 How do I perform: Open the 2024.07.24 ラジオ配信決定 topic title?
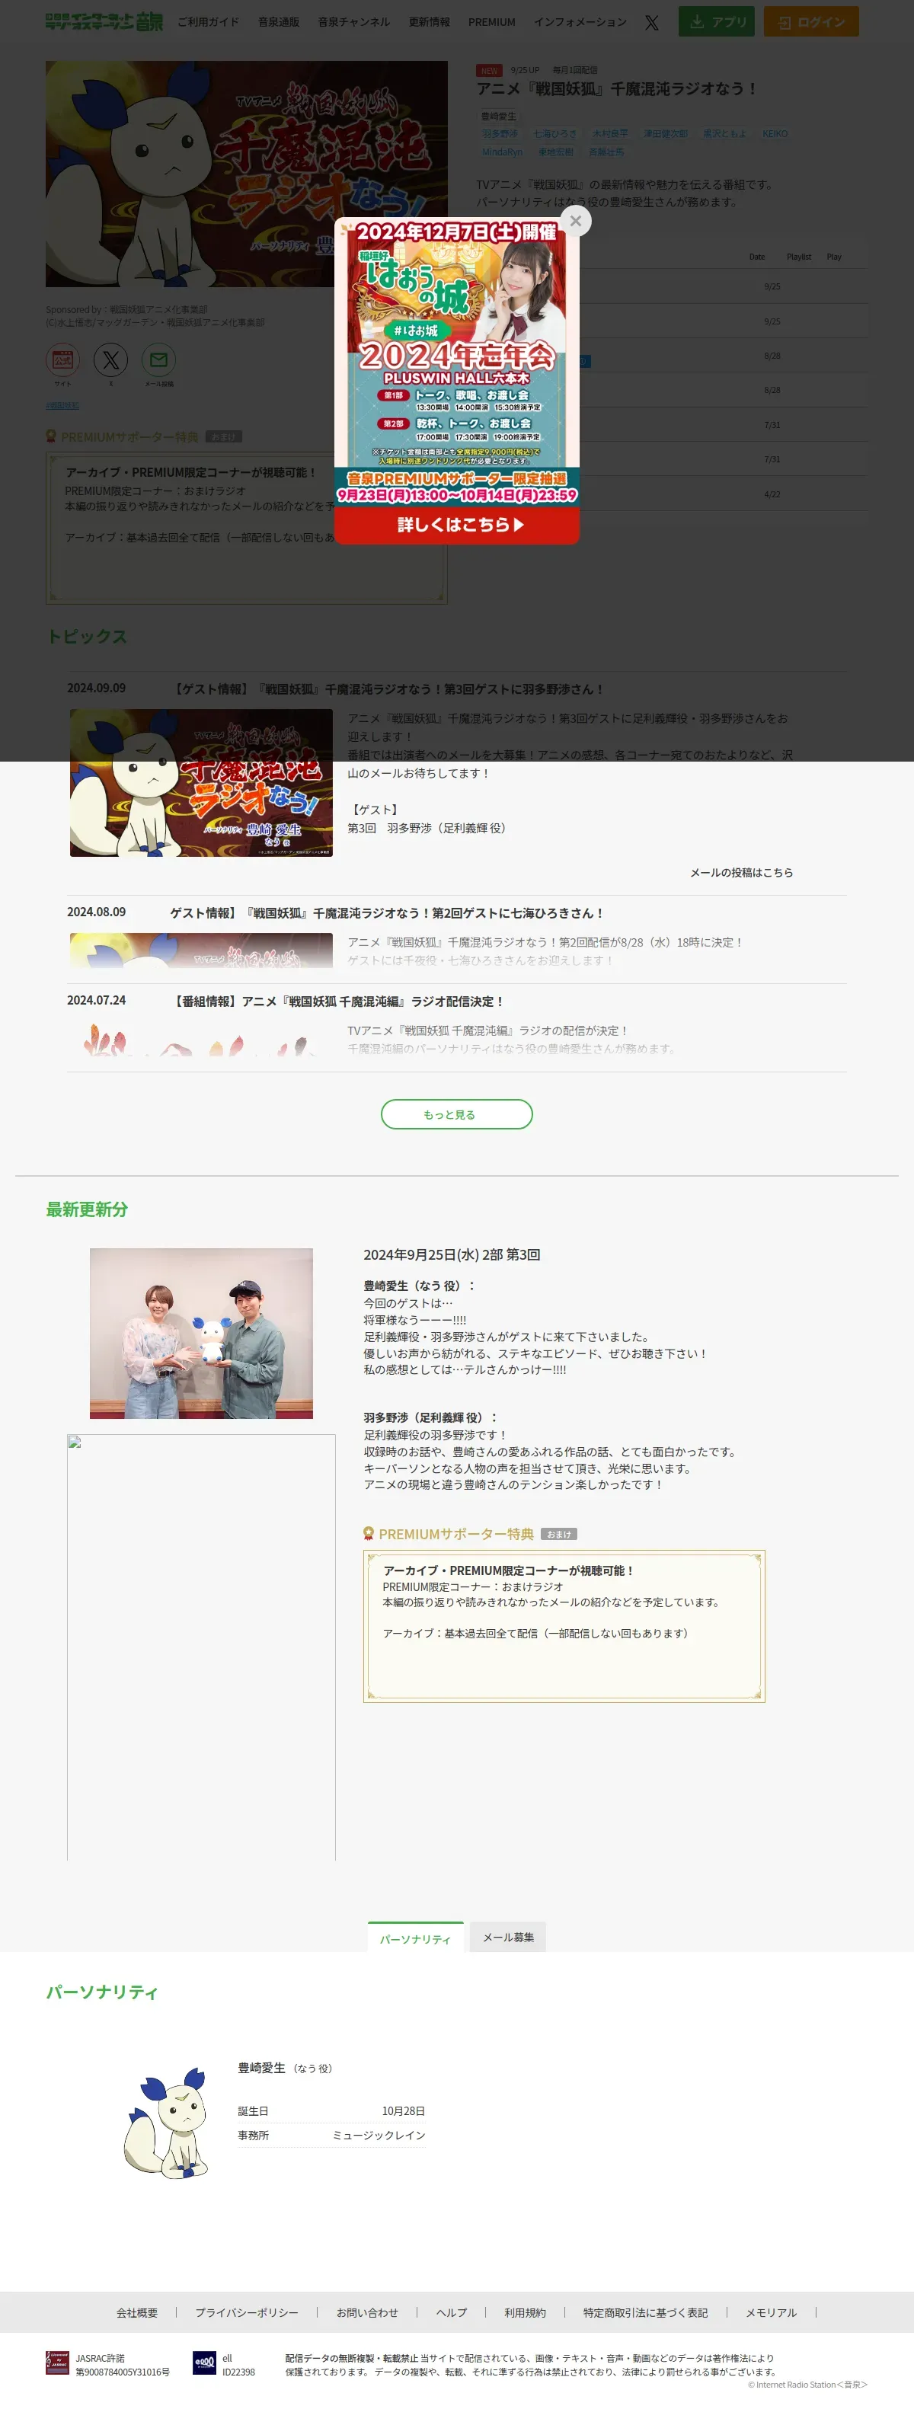point(339,1002)
